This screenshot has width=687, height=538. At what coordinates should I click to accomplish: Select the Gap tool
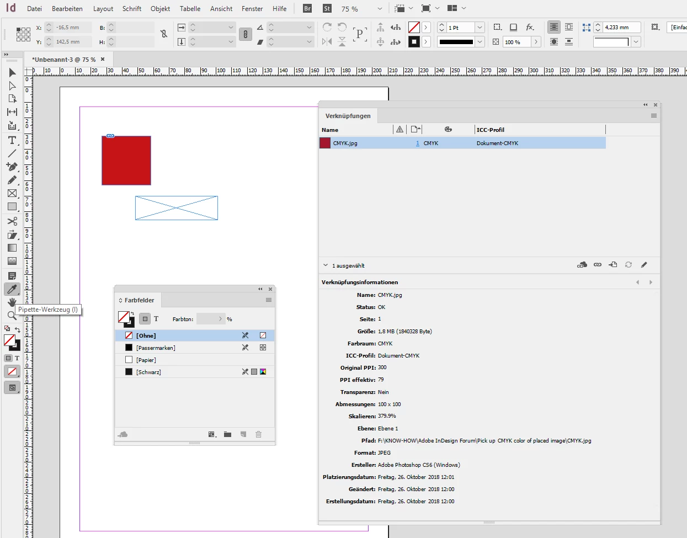pos(12,112)
